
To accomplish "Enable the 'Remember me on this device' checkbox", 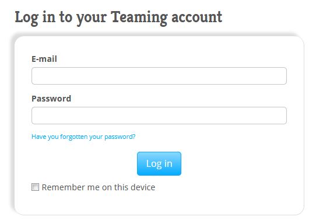I will click(x=35, y=187).
